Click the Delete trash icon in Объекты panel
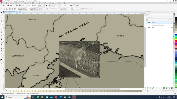 coord(172,88)
